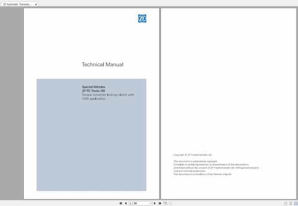The width and height of the screenshot is (298, 206).
Task: Click the 'Copyright © ZF Friedrichshafen AG' line
Action: (x=193, y=155)
